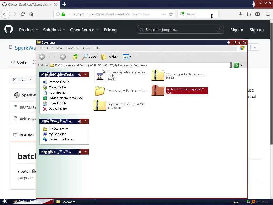
Task: Click Downloads taskbar button
Action: coord(74,202)
